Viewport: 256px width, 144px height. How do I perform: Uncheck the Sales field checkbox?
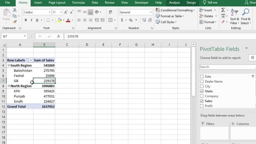202,101
